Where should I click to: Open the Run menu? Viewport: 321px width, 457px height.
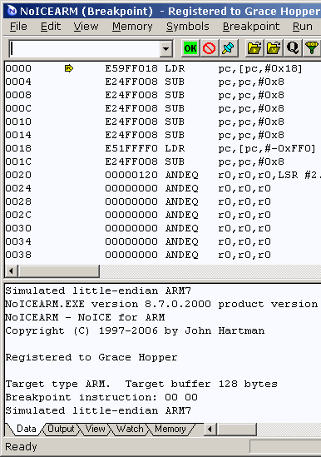[303, 27]
